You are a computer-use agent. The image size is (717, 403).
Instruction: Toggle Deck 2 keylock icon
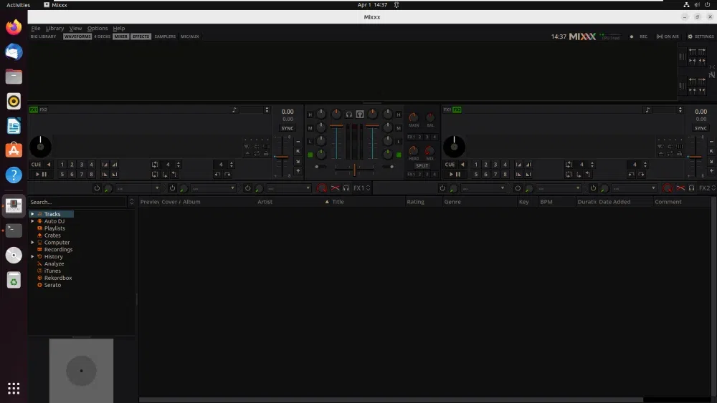pos(679,153)
